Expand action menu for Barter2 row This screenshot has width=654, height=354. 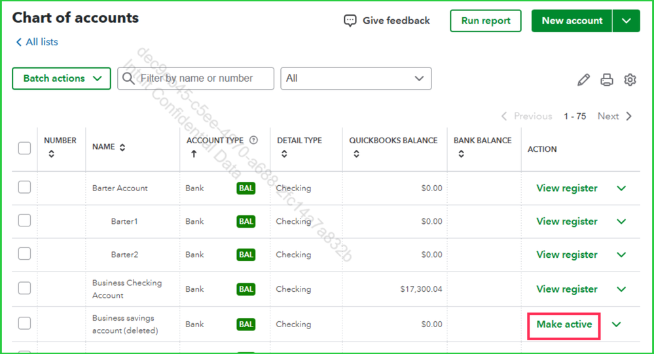[x=621, y=255]
